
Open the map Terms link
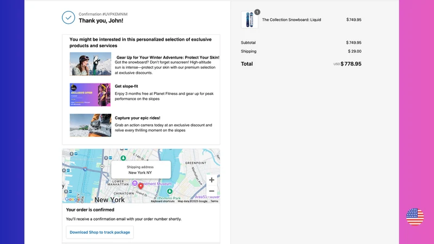214,201
